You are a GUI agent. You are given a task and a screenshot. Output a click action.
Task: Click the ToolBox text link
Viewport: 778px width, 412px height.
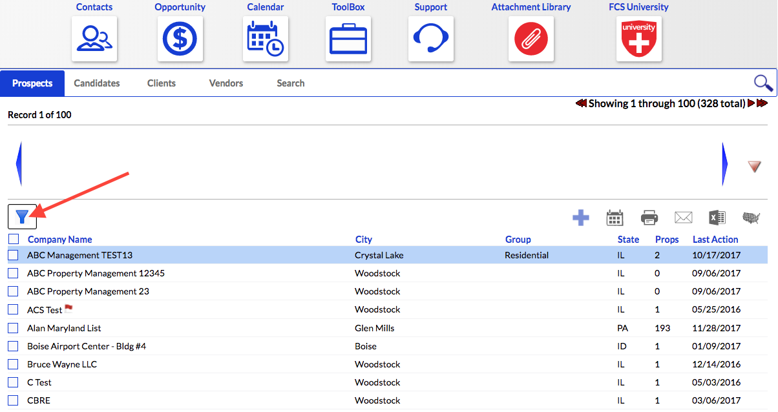(348, 7)
